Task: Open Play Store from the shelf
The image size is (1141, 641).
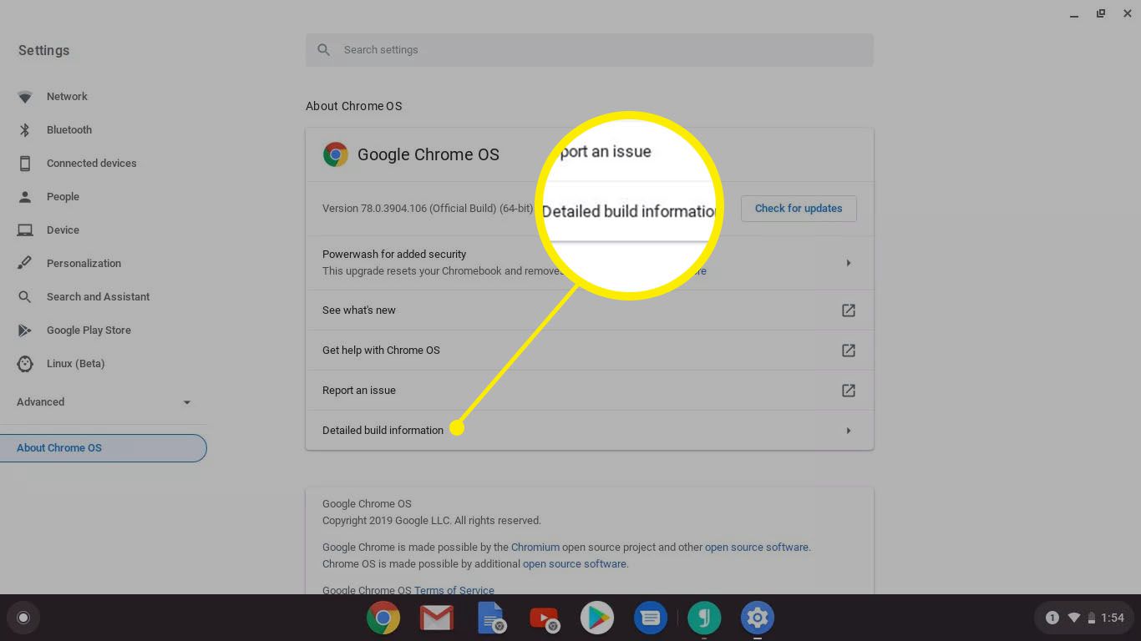Action: pyautogui.click(x=597, y=618)
